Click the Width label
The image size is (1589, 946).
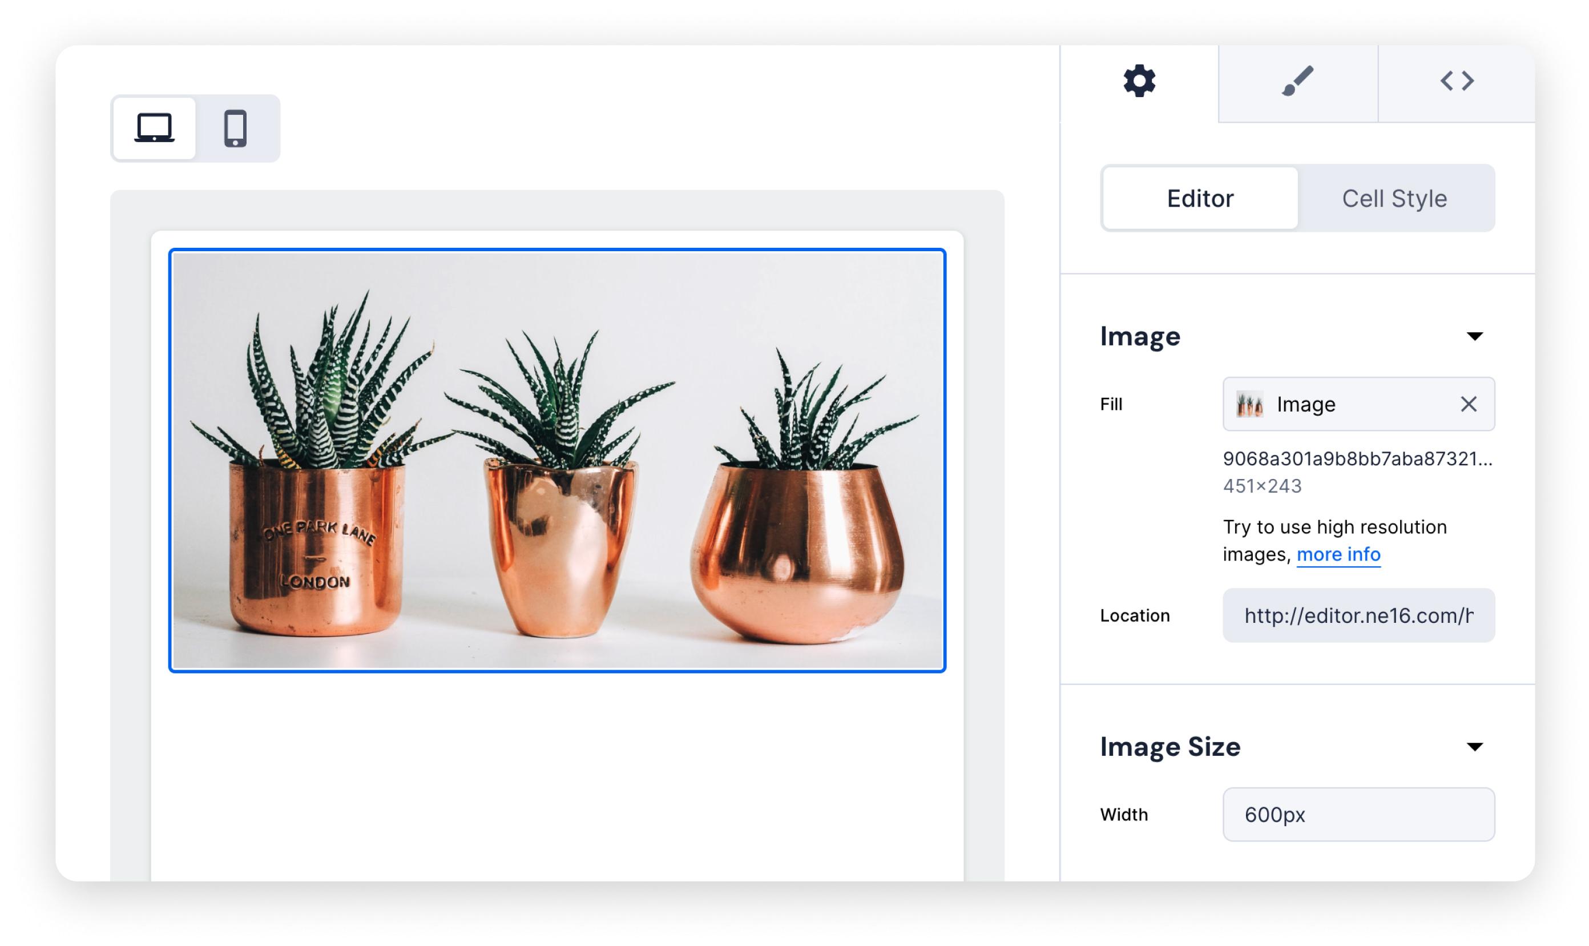1124,814
